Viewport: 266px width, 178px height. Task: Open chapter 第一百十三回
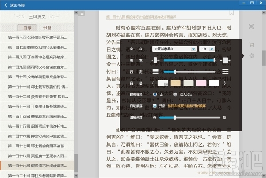(37, 106)
